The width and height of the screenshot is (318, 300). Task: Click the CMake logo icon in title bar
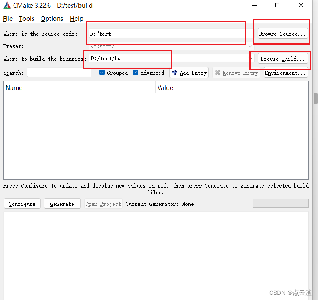point(7,6)
